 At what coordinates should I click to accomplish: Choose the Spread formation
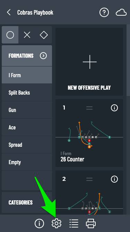[x=27, y=145]
